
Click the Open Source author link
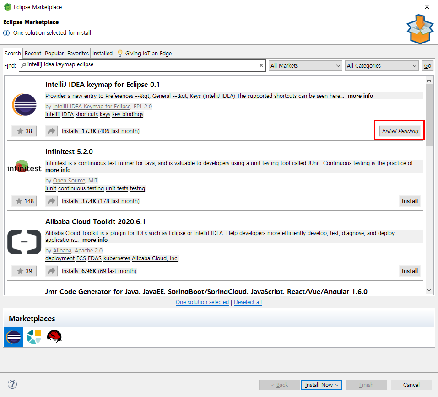69,181
